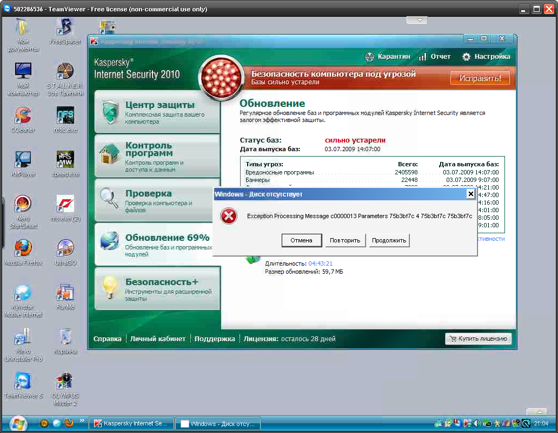Image resolution: width=558 pixels, height=433 pixels.
Task: Click the volume icon in system tray
Action: point(477,423)
